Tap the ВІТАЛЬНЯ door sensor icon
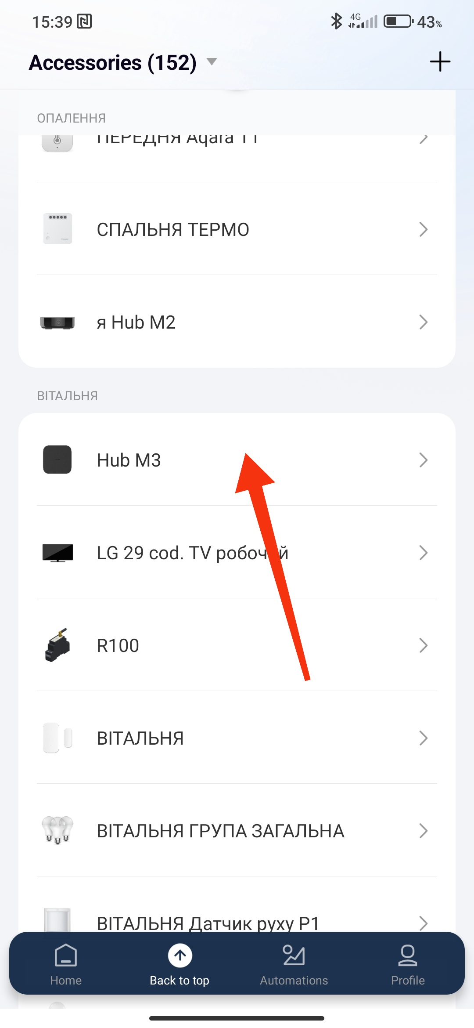 point(57,738)
